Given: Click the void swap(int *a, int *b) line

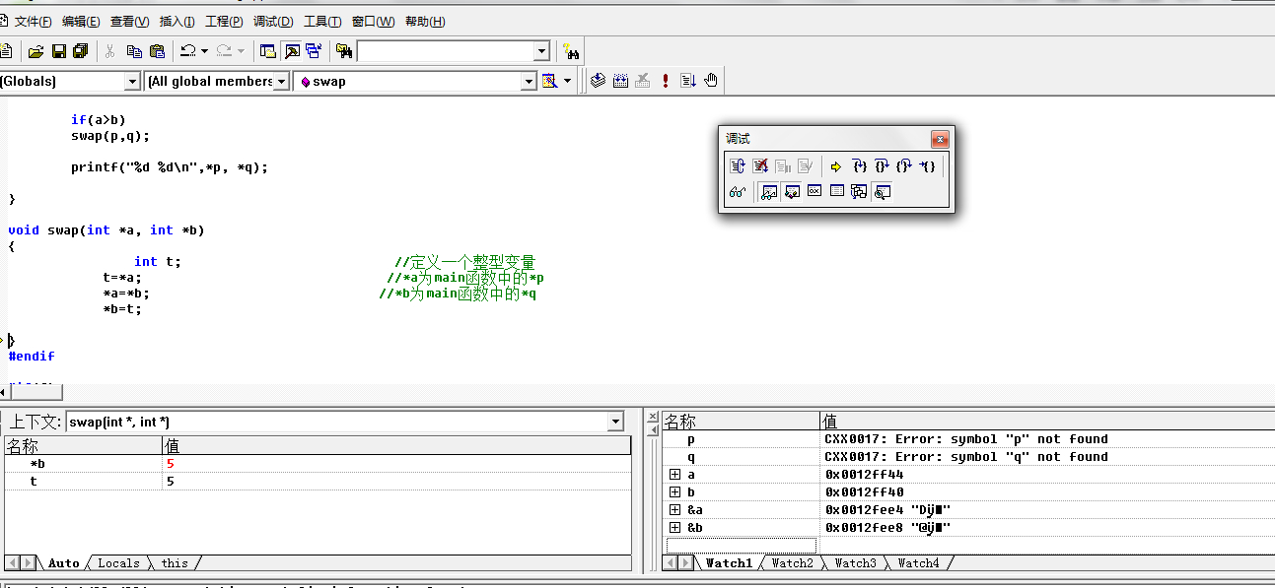Looking at the screenshot, I should point(106,230).
